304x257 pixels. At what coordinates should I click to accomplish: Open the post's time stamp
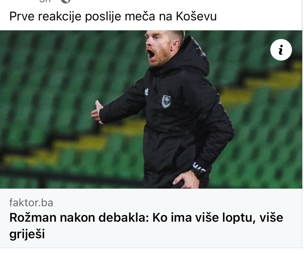click(x=45, y=1)
